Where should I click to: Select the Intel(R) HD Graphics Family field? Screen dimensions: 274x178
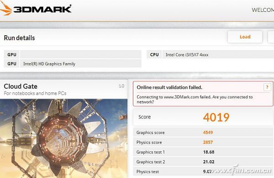(x=80, y=64)
